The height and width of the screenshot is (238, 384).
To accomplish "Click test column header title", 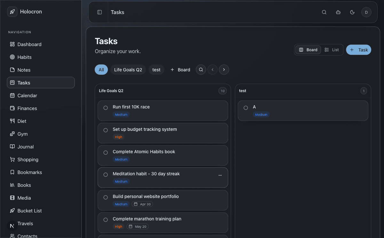I will point(243,91).
